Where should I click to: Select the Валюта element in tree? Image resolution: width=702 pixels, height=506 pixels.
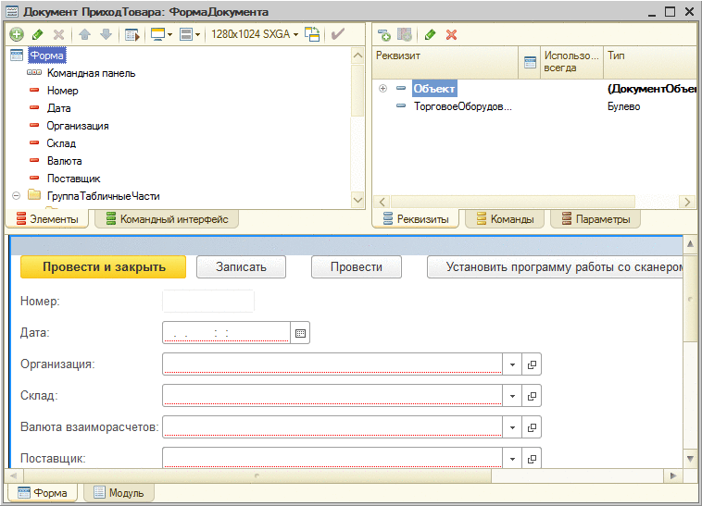click(x=65, y=161)
